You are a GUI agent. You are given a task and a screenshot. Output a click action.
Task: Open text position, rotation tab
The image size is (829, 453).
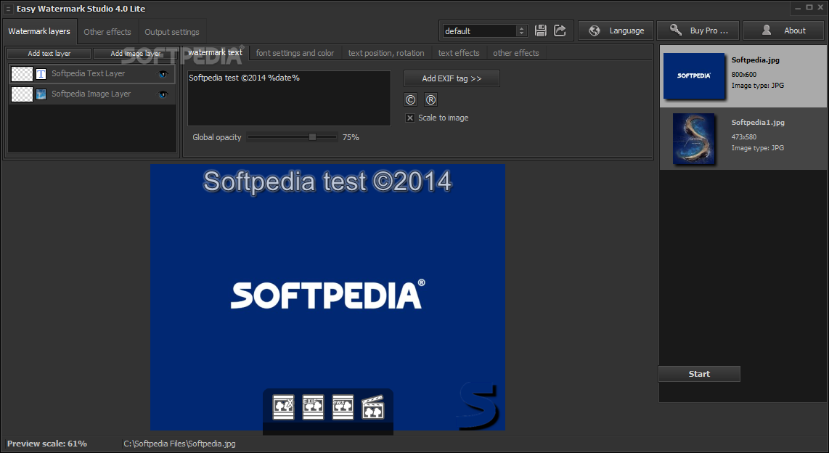(386, 53)
